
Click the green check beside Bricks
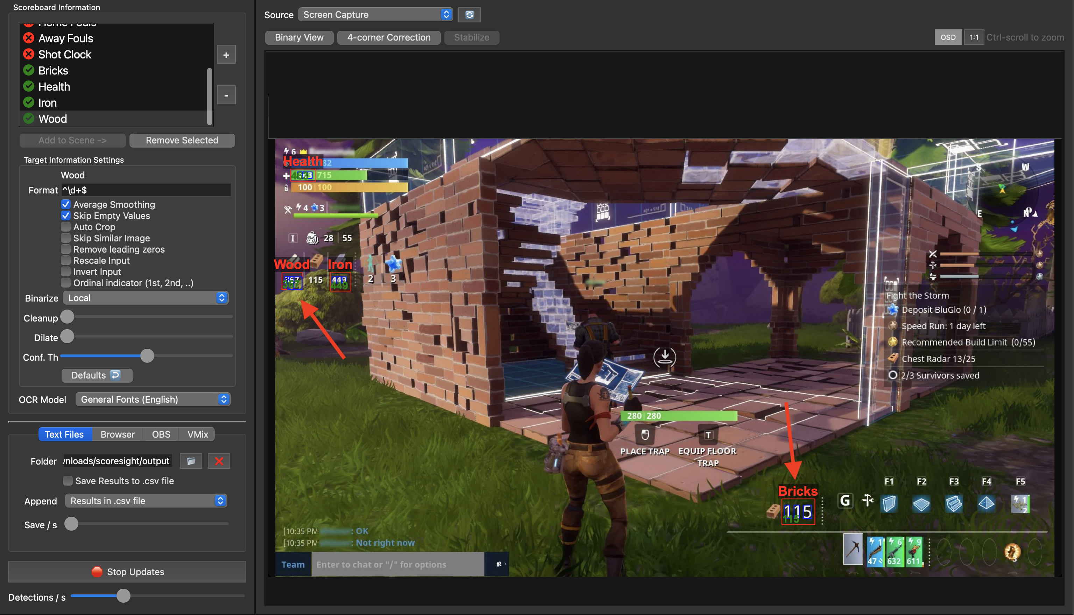[x=29, y=70]
